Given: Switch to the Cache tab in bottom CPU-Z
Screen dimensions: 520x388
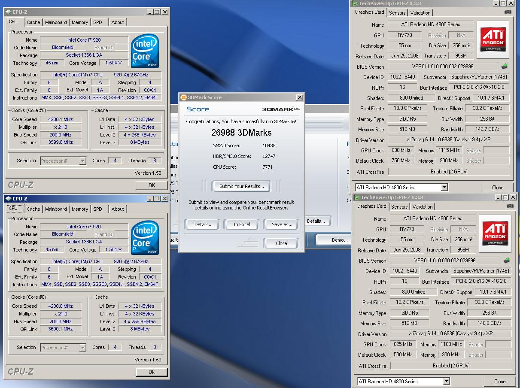Looking at the screenshot, I should (33, 209).
